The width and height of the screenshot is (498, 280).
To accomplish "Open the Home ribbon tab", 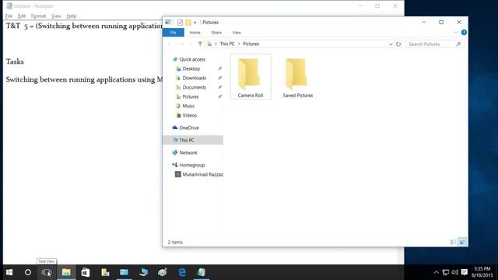I will [x=195, y=33].
